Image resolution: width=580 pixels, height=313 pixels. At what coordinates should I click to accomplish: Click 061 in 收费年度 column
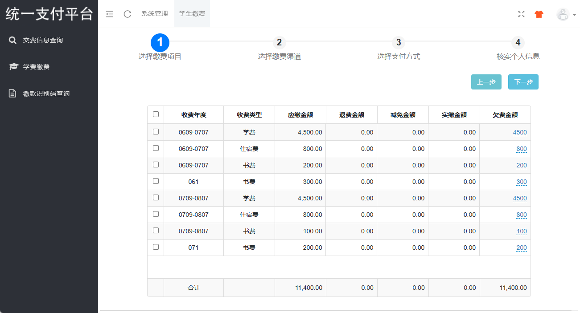coord(193,182)
